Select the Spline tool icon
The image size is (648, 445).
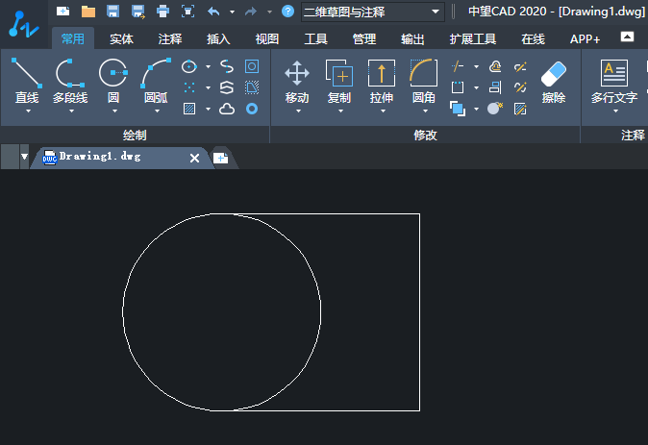[227, 66]
